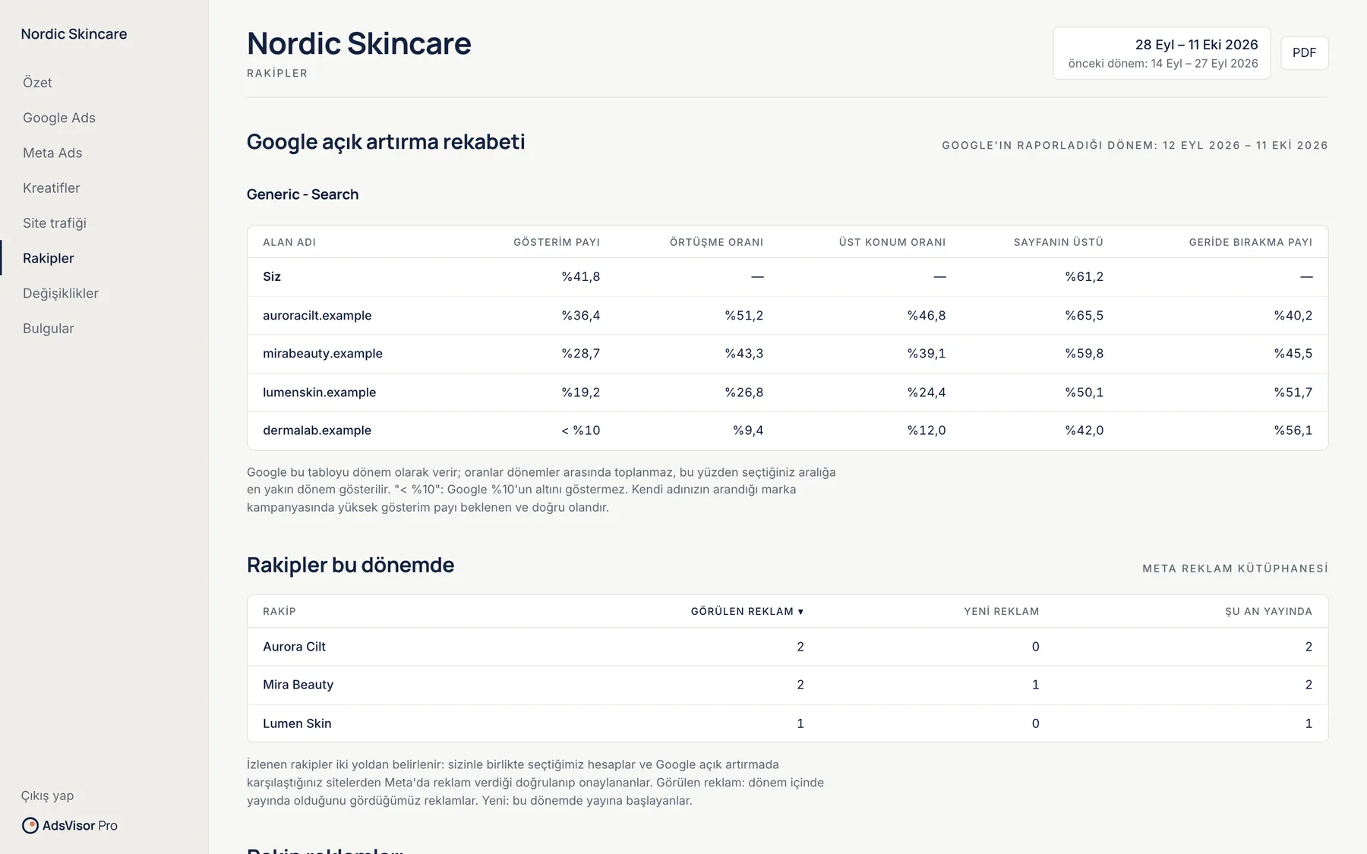Click the < %10 value for dermalab
The width and height of the screenshot is (1367, 854).
581,430
